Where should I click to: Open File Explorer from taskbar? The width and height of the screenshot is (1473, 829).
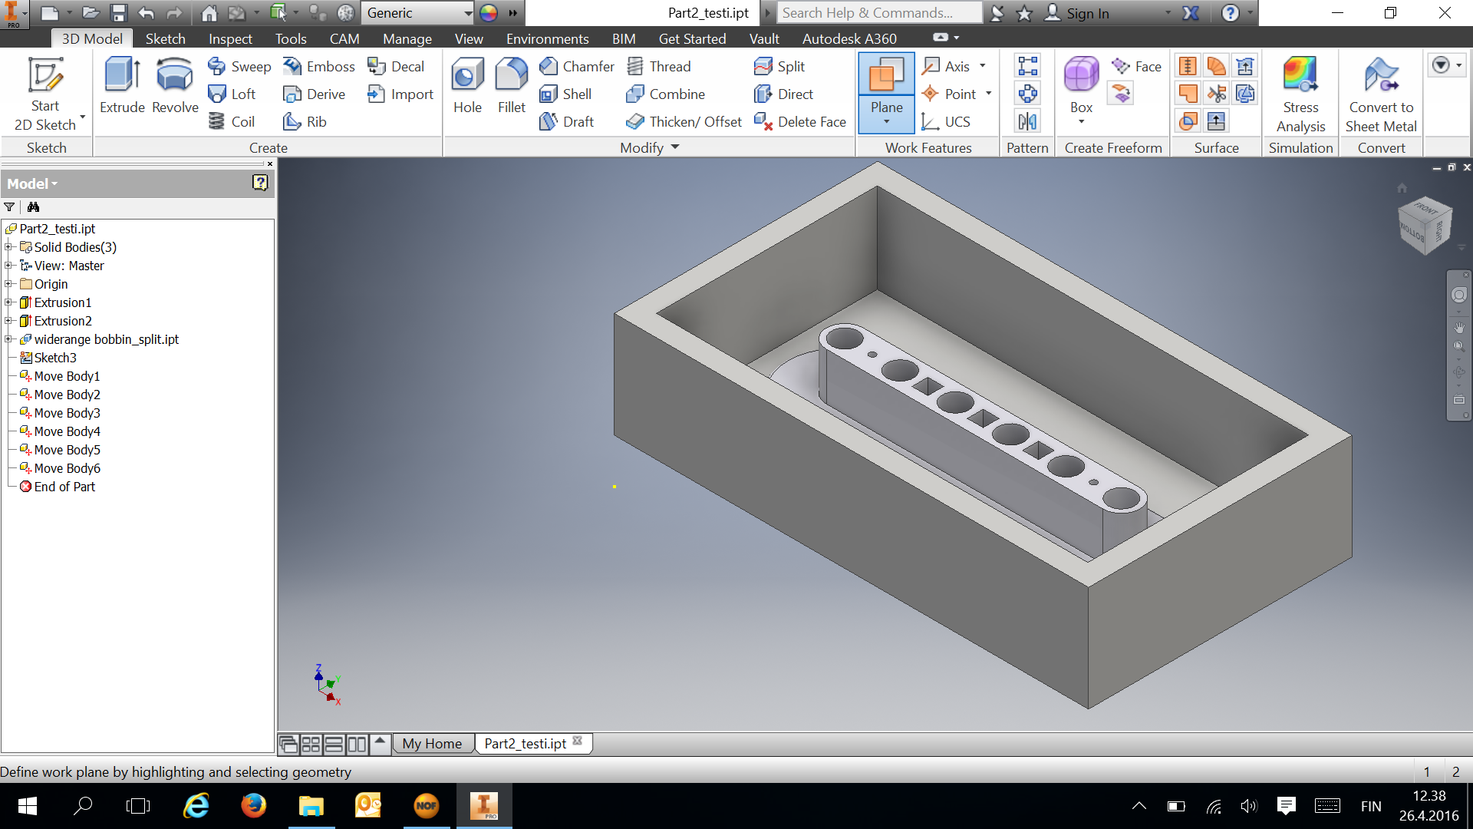(x=311, y=806)
